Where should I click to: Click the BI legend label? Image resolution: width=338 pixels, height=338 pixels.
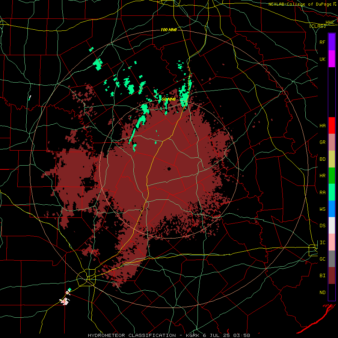322,276
